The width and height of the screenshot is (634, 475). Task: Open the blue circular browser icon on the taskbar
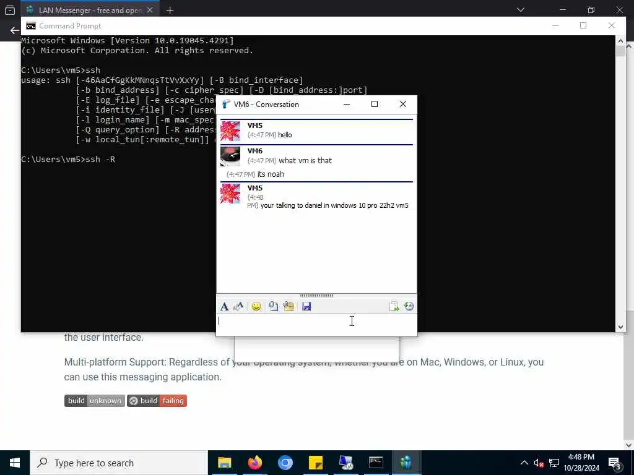[285, 463]
